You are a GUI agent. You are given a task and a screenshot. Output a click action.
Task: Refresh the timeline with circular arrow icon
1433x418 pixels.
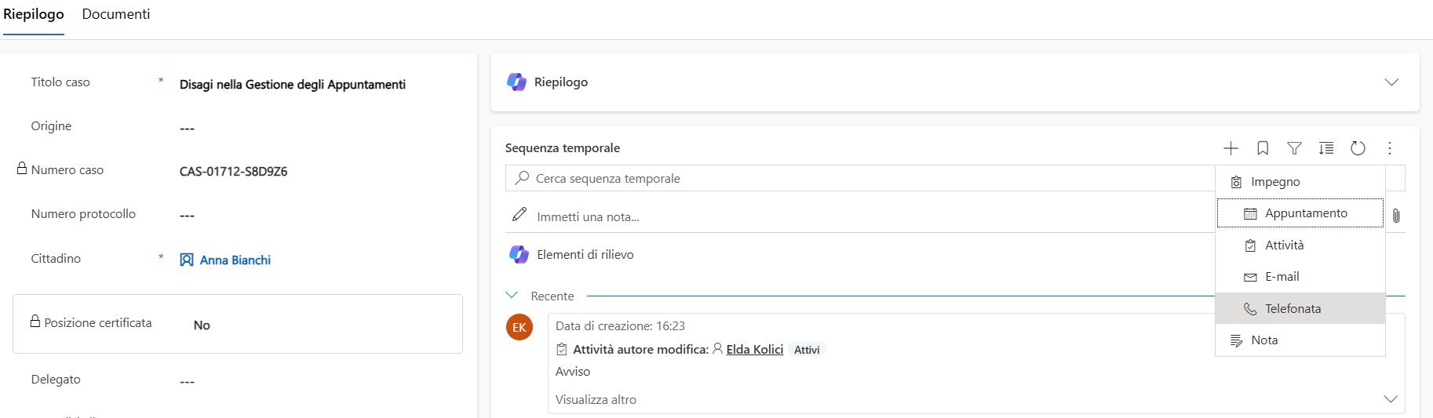(x=1358, y=148)
